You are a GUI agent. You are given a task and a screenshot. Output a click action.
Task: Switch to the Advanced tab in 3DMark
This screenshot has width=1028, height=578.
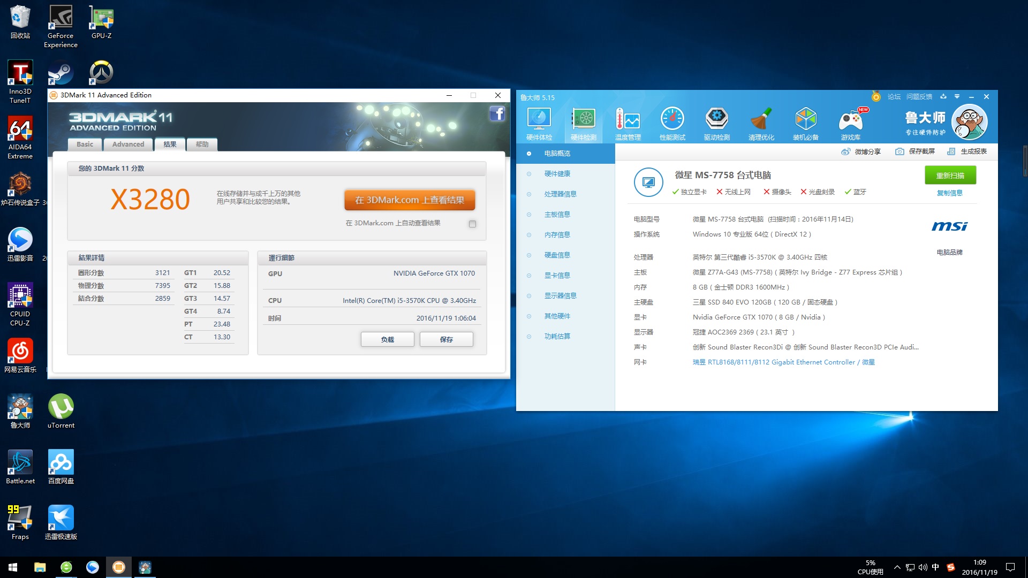(x=128, y=144)
